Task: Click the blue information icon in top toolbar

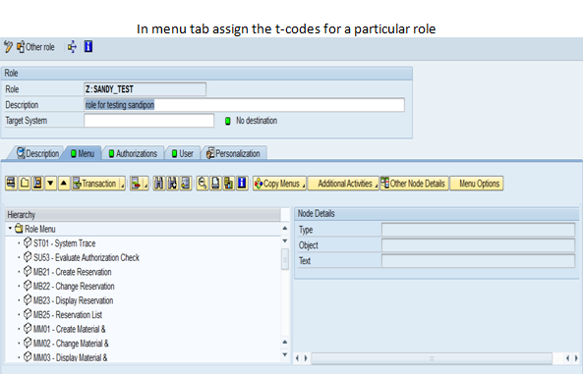Action: [88, 47]
